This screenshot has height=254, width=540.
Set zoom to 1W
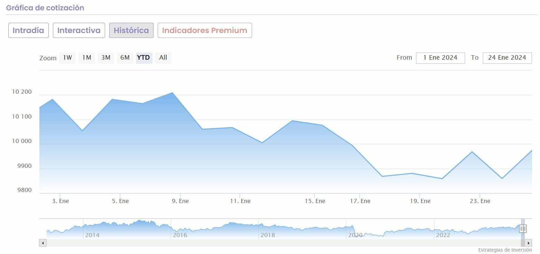click(x=67, y=58)
